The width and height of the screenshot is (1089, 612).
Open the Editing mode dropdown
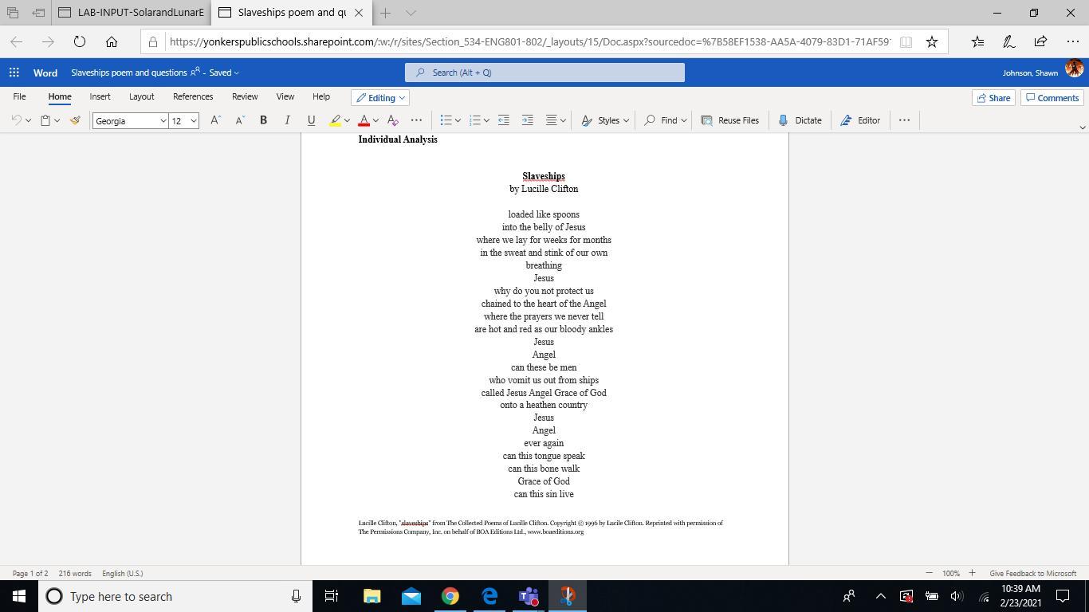380,98
